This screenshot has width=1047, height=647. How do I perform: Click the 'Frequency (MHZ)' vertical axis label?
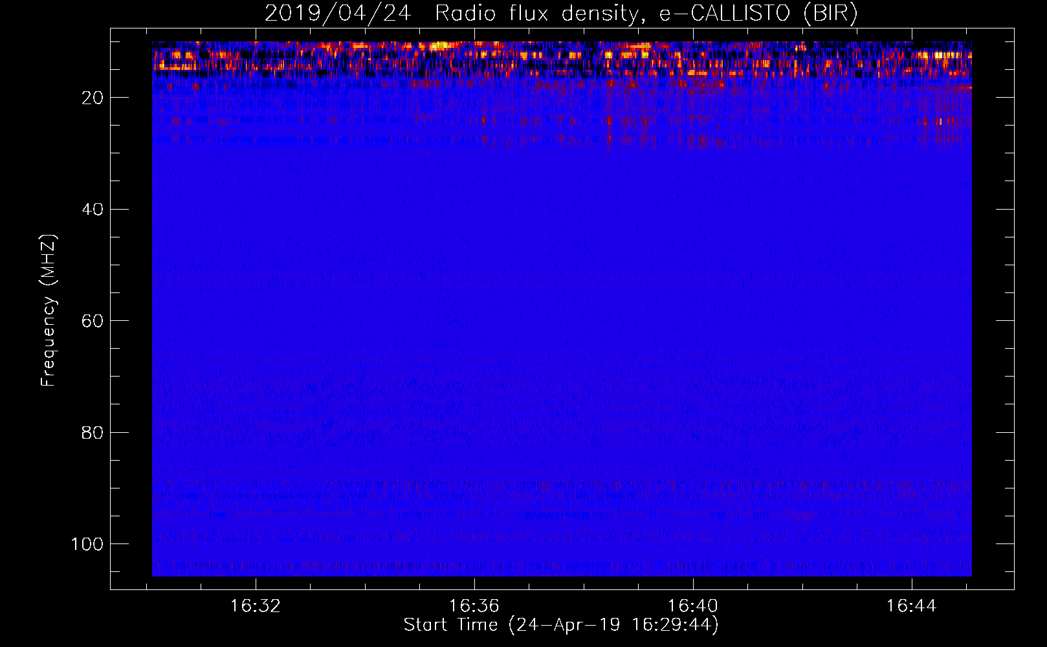coord(49,310)
